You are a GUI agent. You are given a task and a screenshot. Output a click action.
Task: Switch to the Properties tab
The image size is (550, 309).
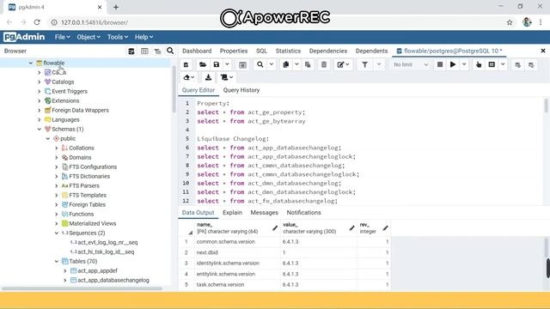234,51
